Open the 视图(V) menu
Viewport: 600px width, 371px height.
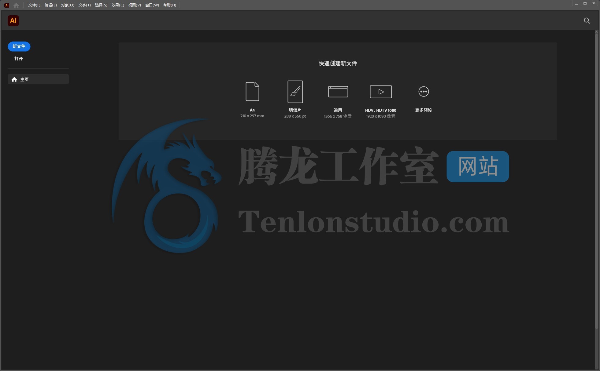click(x=135, y=5)
